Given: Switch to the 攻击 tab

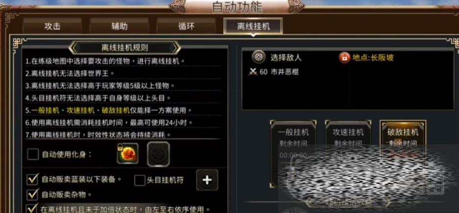Looking at the screenshot, I should click(52, 26).
